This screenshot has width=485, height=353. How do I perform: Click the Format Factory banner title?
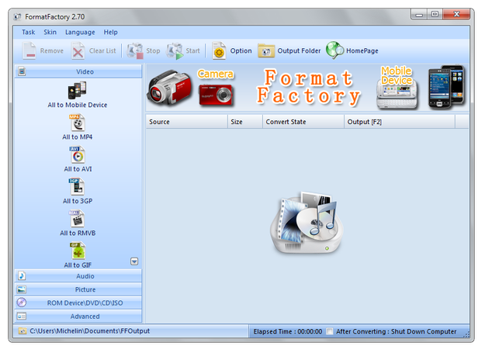click(x=308, y=87)
